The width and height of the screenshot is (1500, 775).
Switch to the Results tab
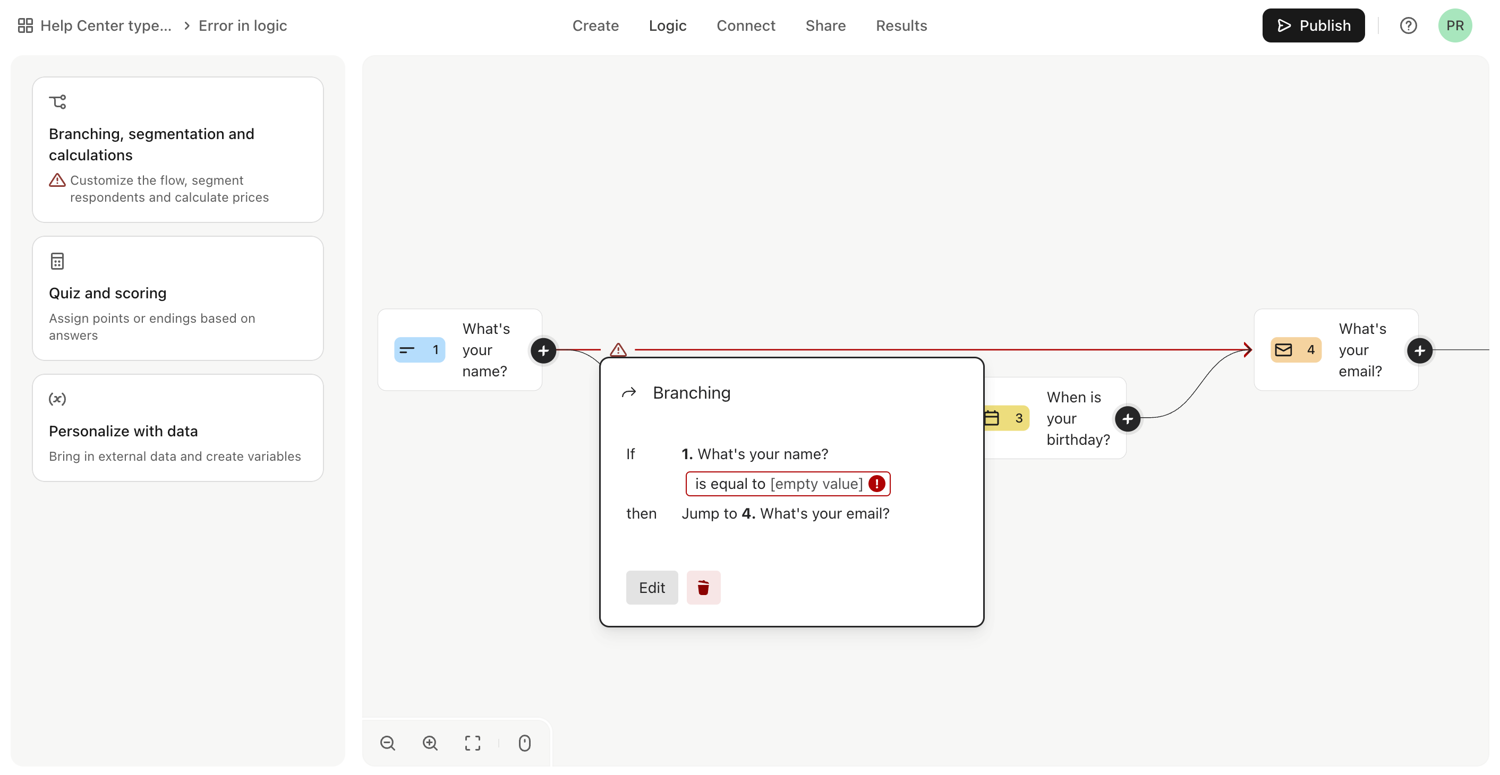901,25
